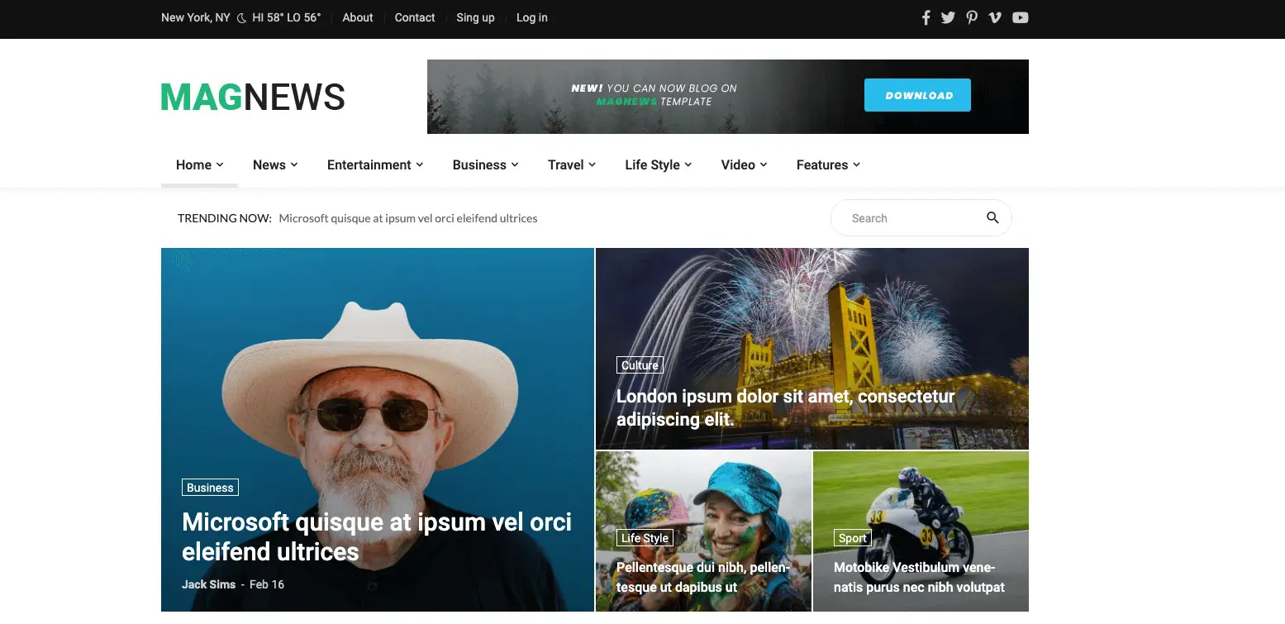Open the Pinterest social icon
This screenshot has width=1285, height=624.
(972, 17)
